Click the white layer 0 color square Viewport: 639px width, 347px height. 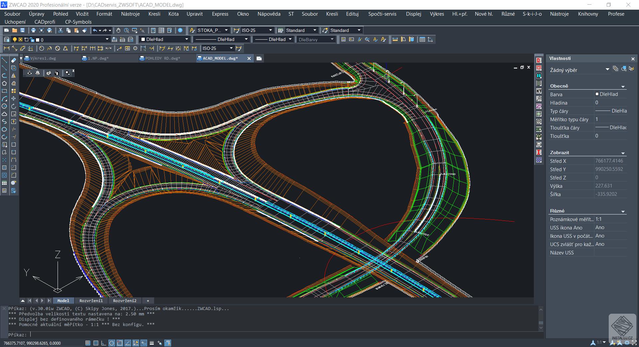(x=37, y=40)
